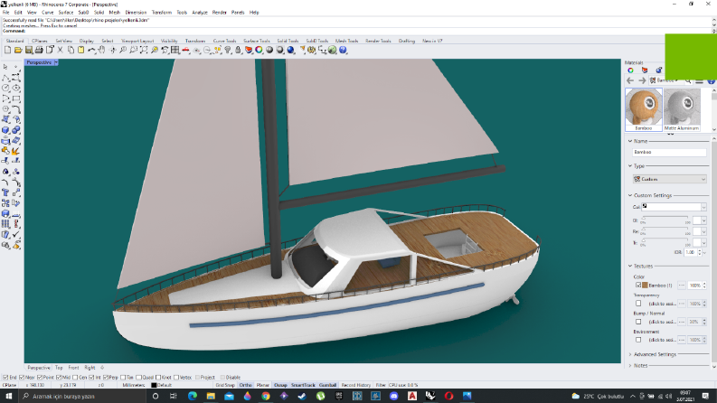Open the Materials color wheel panel tab

(630, 70)
